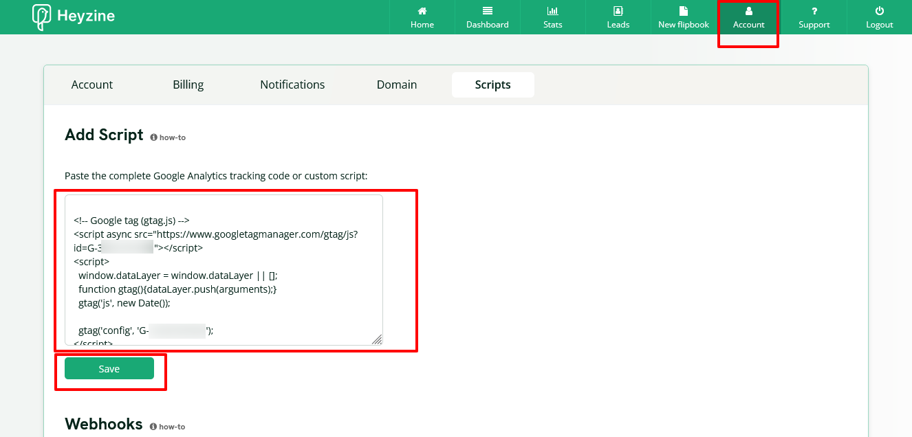
Task: Open the Billing tab
Action: (x=188, y=85)
